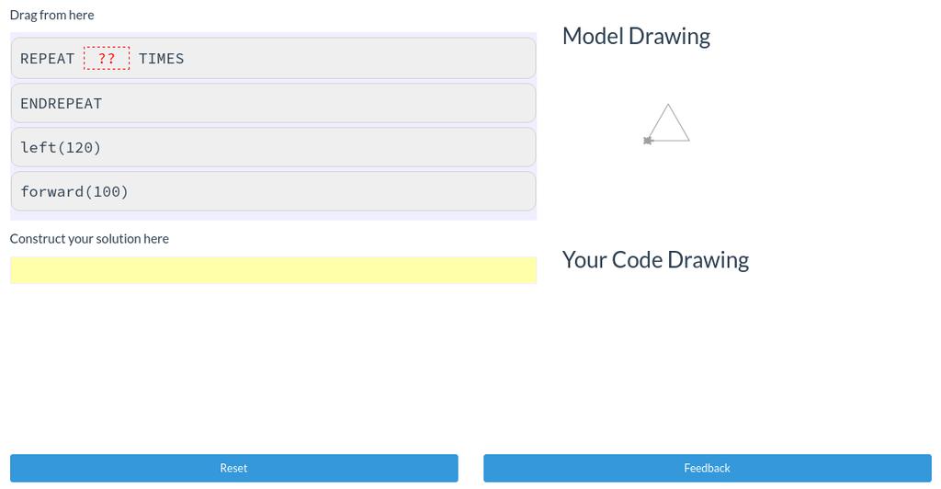Select the ENDREPEAT code block

pos(273,103)
